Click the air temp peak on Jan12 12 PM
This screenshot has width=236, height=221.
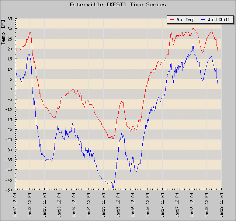pyautogui.click(x=30, y=33)
